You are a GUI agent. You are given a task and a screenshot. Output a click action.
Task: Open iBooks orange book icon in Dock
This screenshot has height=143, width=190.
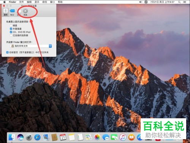tap(131, 137)
